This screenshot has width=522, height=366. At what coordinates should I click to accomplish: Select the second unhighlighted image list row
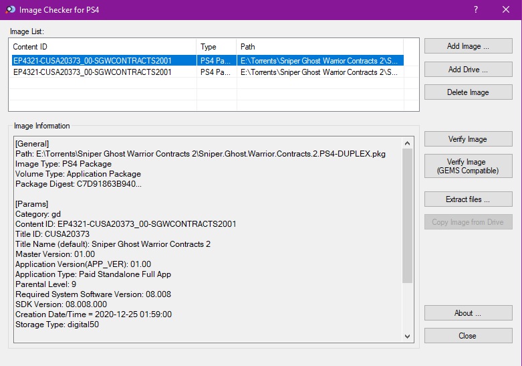[x=207, y=72]
